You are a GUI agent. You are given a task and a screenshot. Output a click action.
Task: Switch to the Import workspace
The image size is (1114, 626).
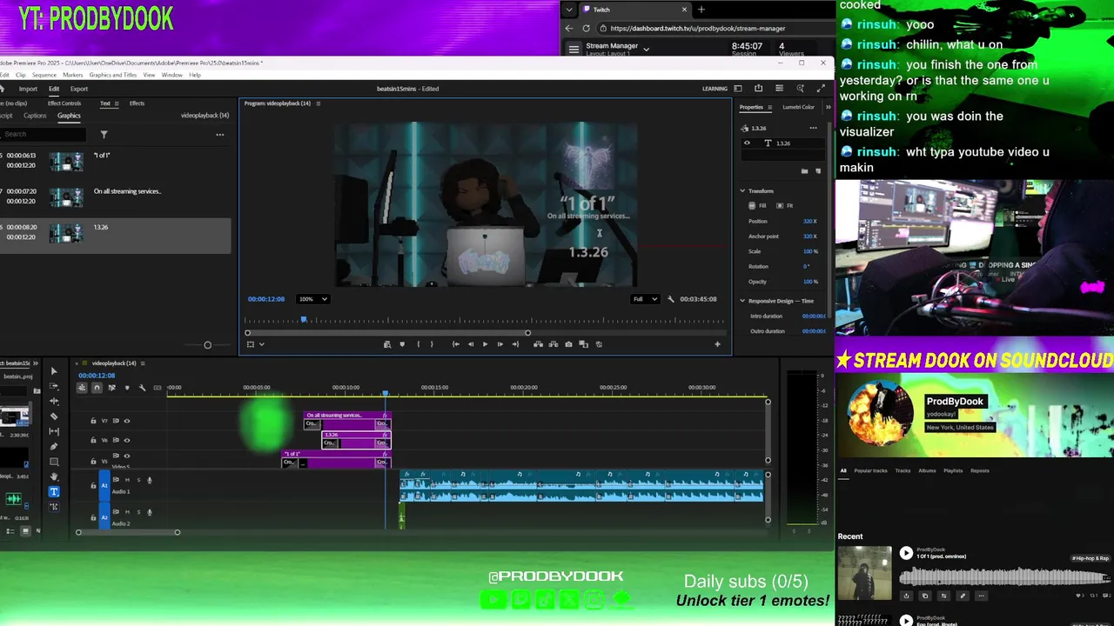coord(28,89)
